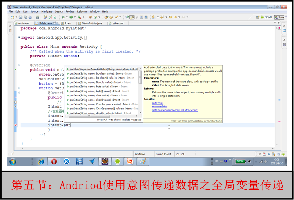Viewport: 294px width, 200px height.
Task: Toggle the Breadcrumb toolbar button
Action: point(127,17)
